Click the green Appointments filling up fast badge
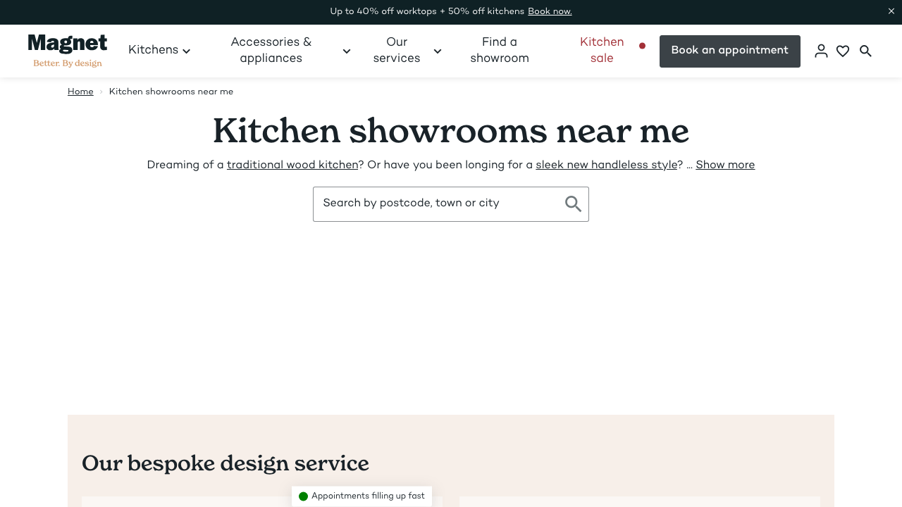 point(362,496)
